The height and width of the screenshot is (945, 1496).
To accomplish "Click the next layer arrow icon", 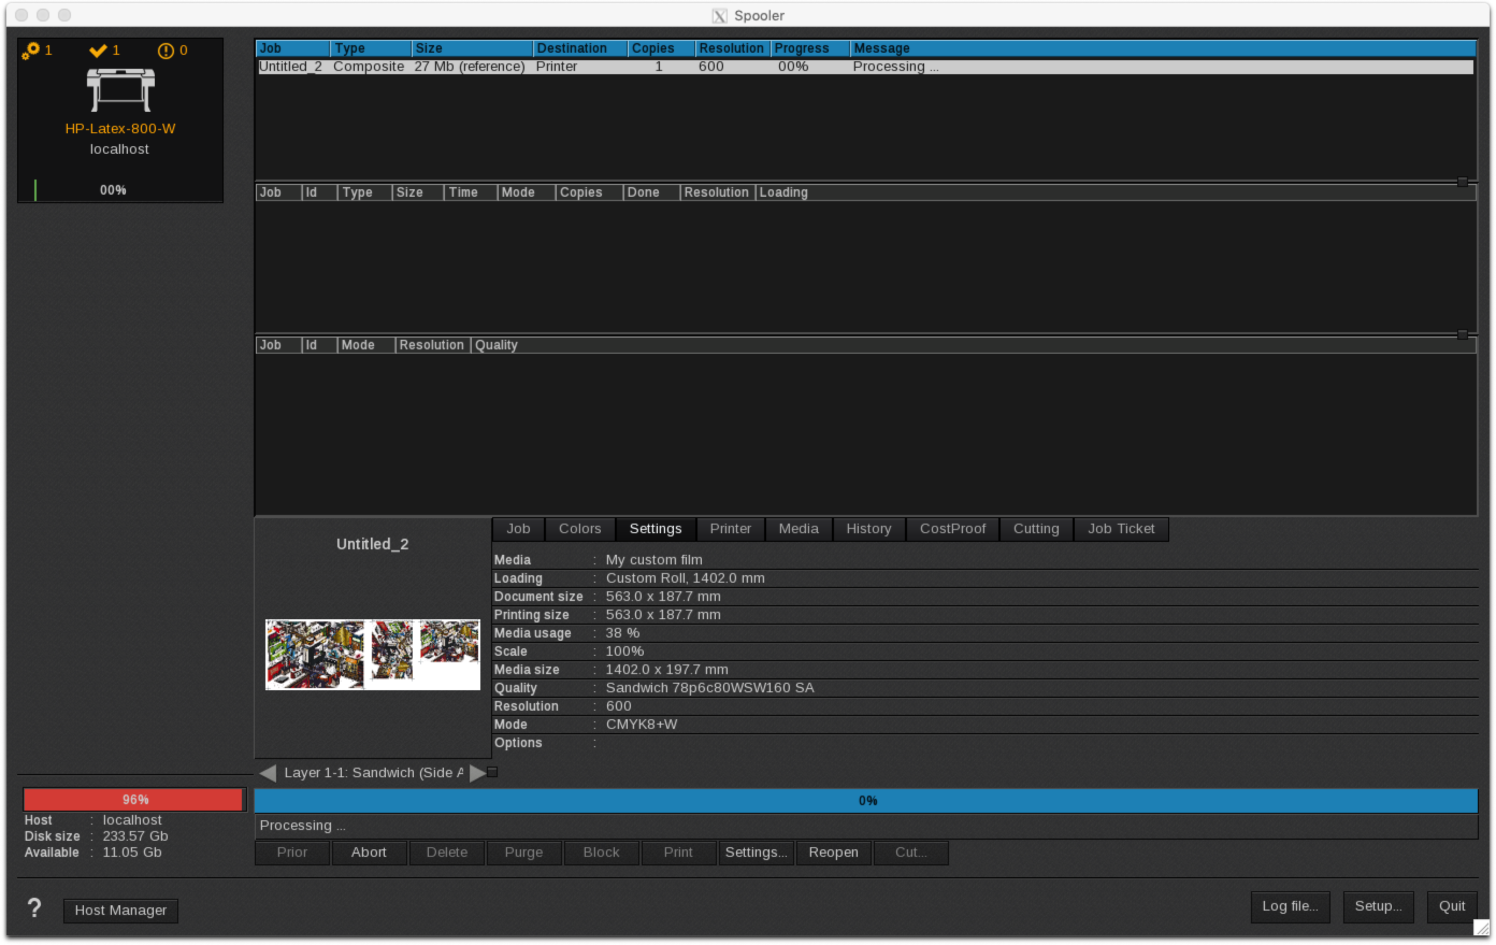I will (476, 772).
